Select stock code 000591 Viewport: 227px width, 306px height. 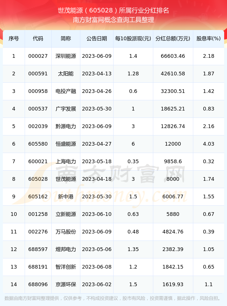[x=38, y=74]
